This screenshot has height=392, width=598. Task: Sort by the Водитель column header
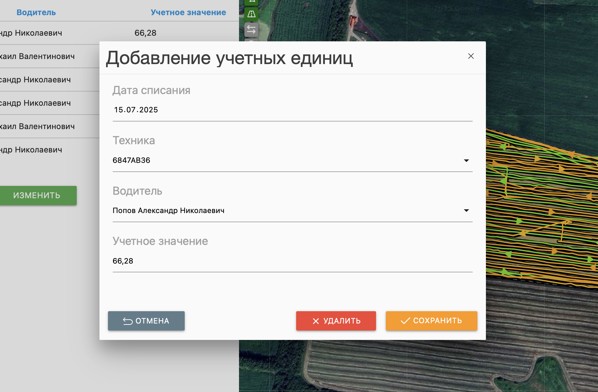pos(36,12)
